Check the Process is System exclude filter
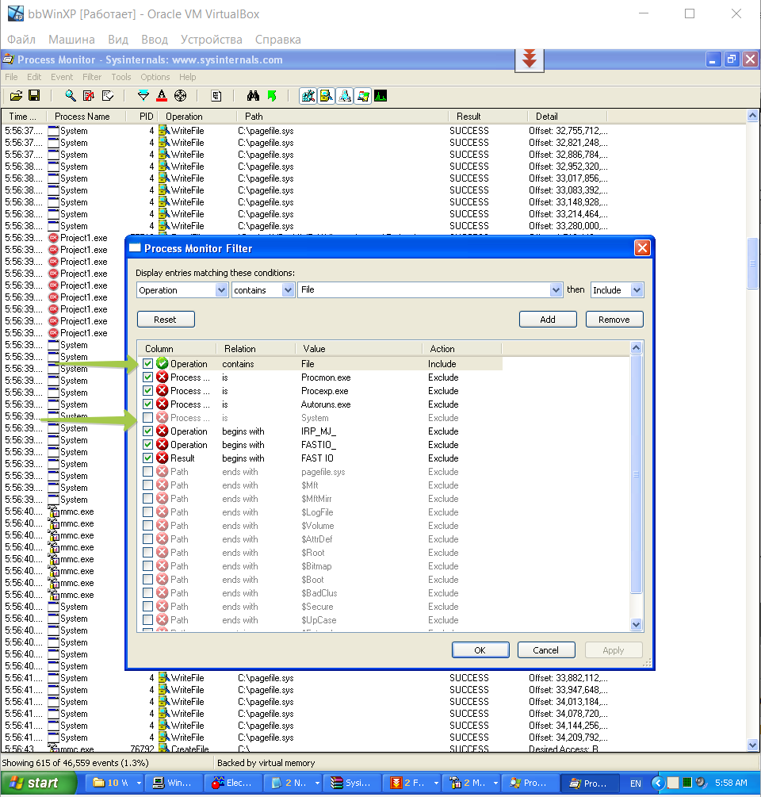This screenshot has height=797, width=761. 147,417
